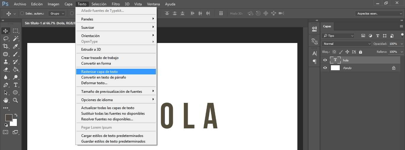Enable Selec. autom. checkbox
Viewport: 405px width, 150px height.
[x=22, y=13]
